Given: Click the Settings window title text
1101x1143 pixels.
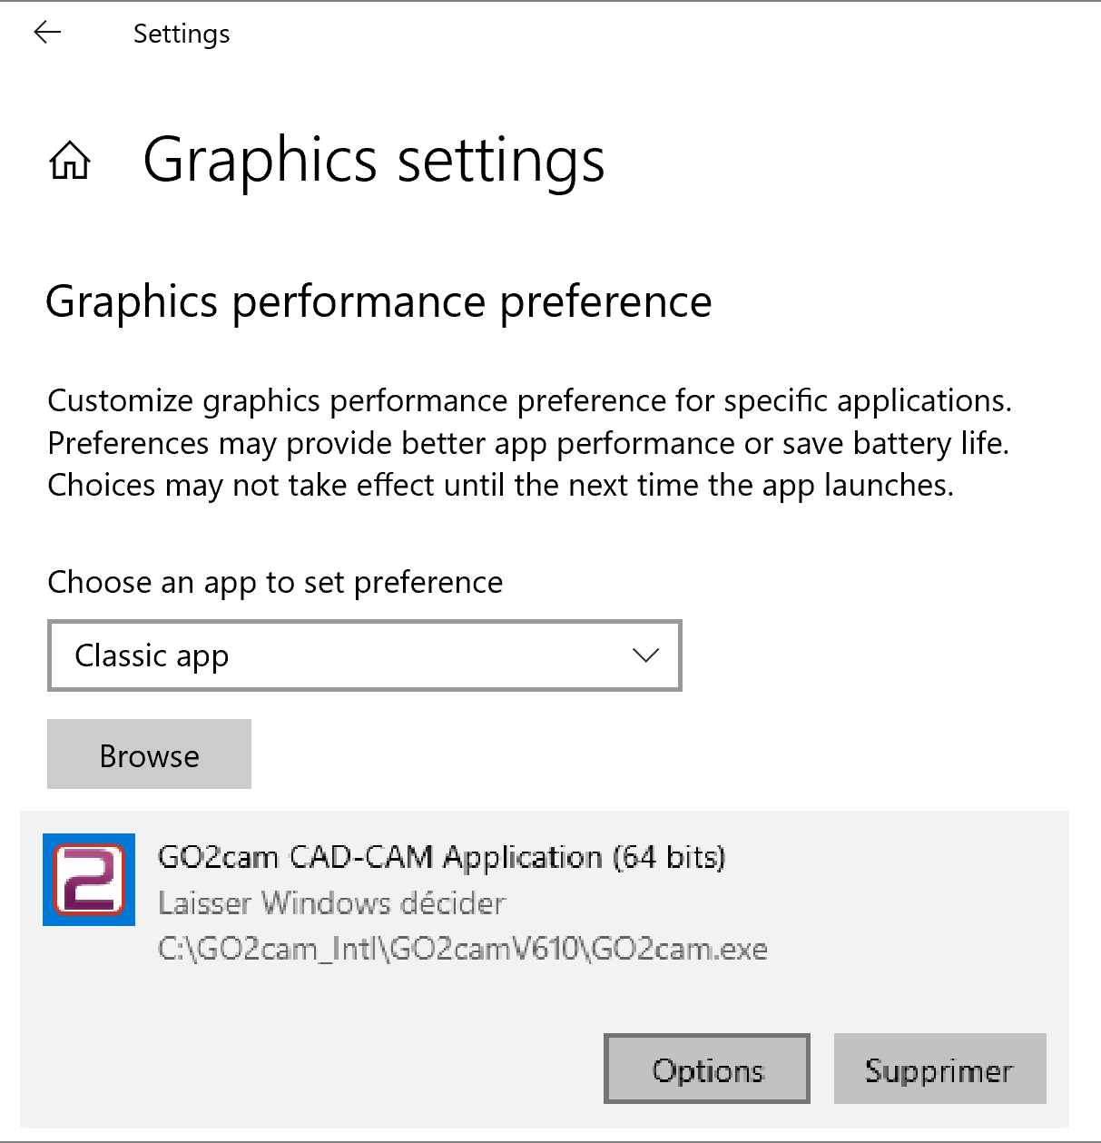Looking at the screenshot, I should point(182,34).
